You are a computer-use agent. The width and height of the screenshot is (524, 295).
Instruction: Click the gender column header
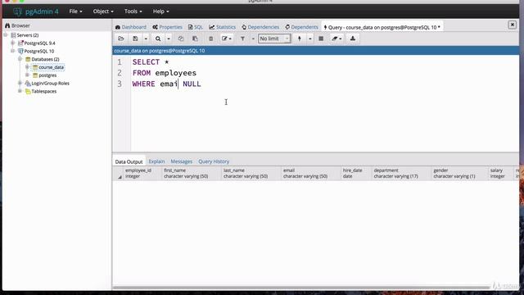[x=459, y=173]
